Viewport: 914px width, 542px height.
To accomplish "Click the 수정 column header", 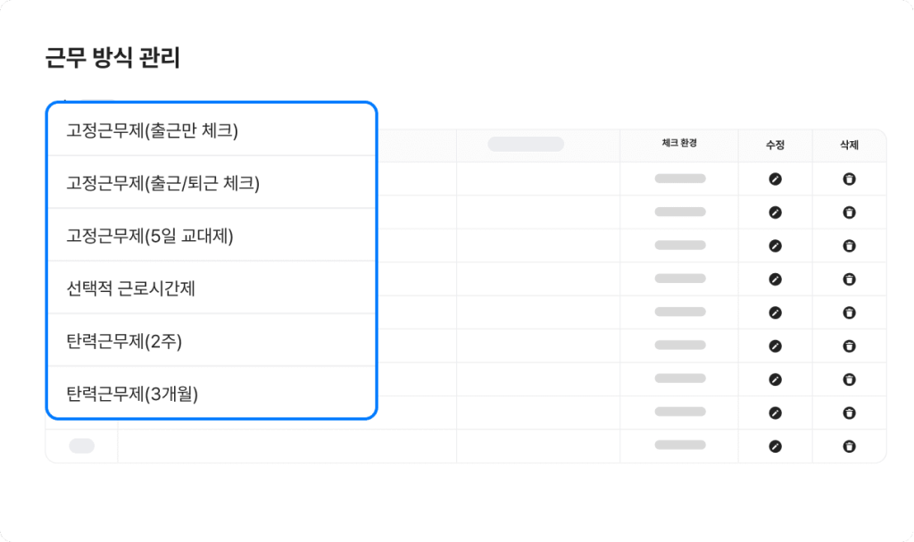I will pos(775,145).
